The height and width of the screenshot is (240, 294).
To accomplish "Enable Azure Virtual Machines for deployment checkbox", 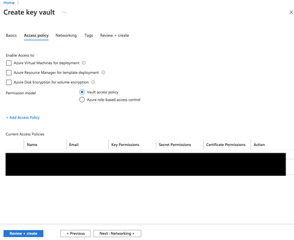I will 9,63.
